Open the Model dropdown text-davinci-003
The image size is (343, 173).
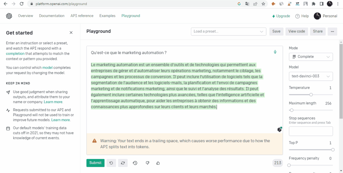(x=311, y=76)
